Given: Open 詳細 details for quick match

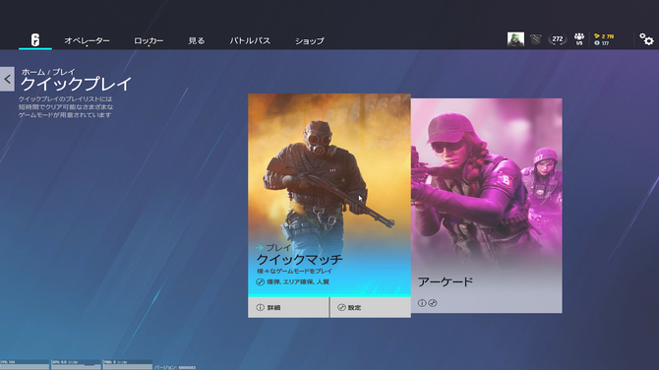Looking at the screenshot, I should (x=288, y=307).
